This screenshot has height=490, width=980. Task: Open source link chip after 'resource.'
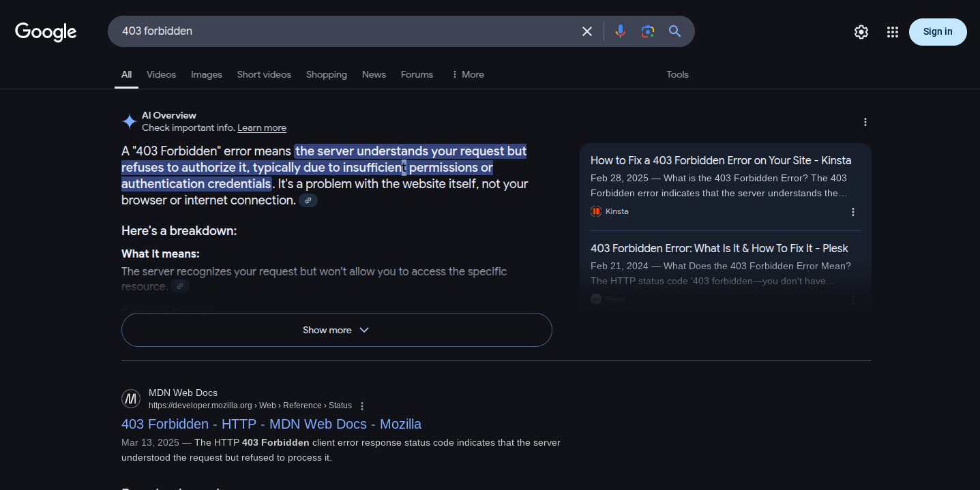(180, 286)
